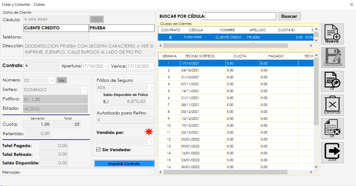Click the Autorizado para Retiro field
The width and height of the screenshot is (356, 186).
click(126, 120)
